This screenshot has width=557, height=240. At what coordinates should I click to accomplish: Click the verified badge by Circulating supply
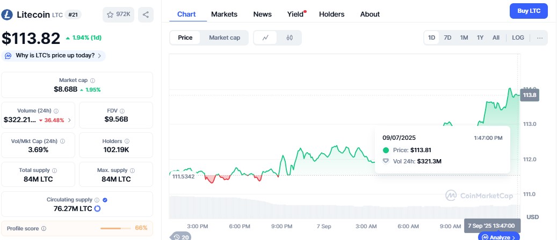tap(105, 200)
